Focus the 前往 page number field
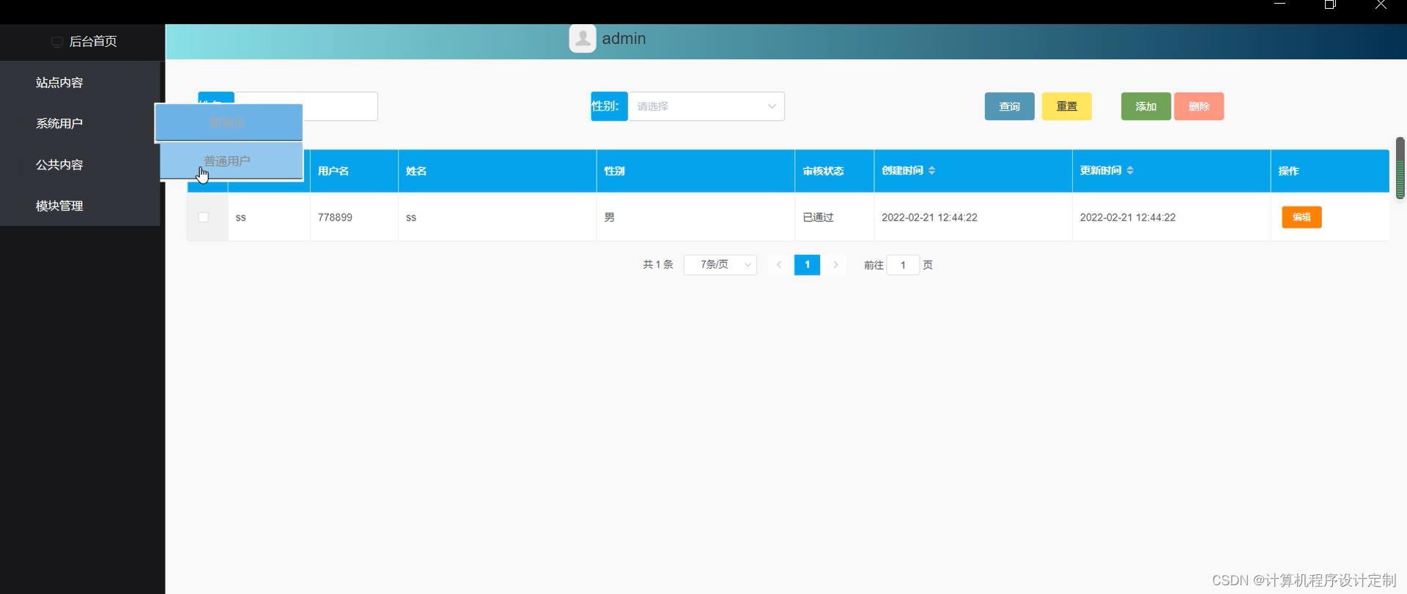 (x=903, y=265)
